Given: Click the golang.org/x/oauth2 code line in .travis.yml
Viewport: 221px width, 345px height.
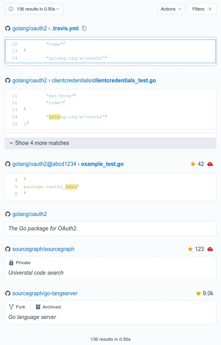Looking at the screenshot, I should (x=110, y=58).
